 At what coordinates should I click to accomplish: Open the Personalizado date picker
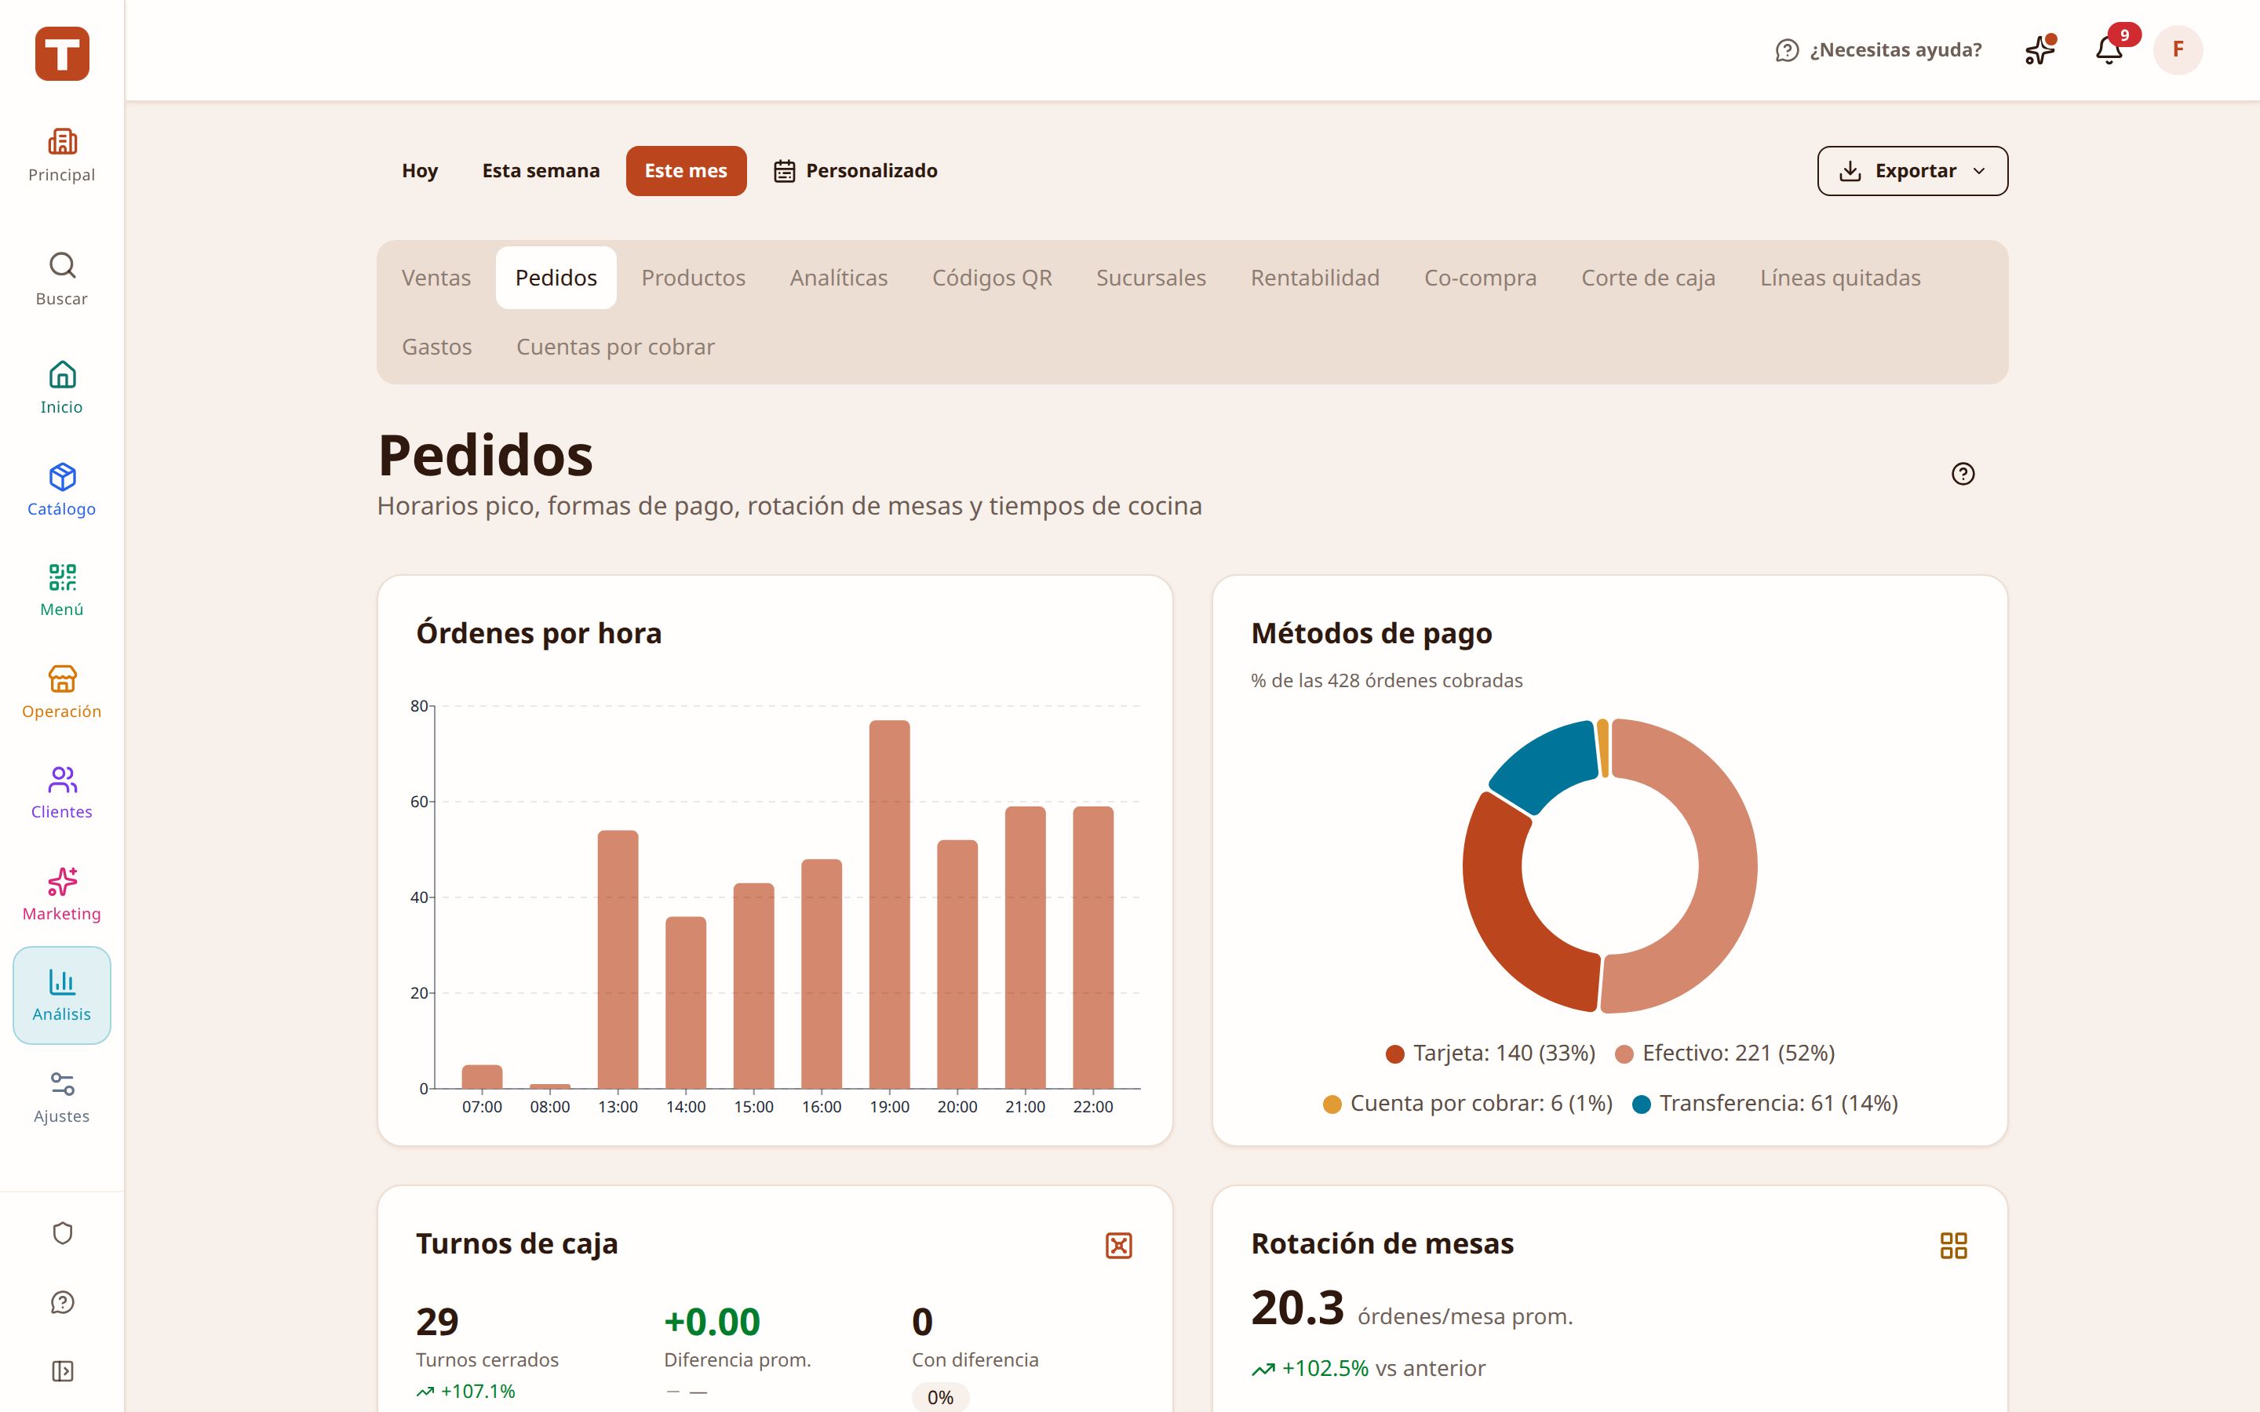coord(855,171)
